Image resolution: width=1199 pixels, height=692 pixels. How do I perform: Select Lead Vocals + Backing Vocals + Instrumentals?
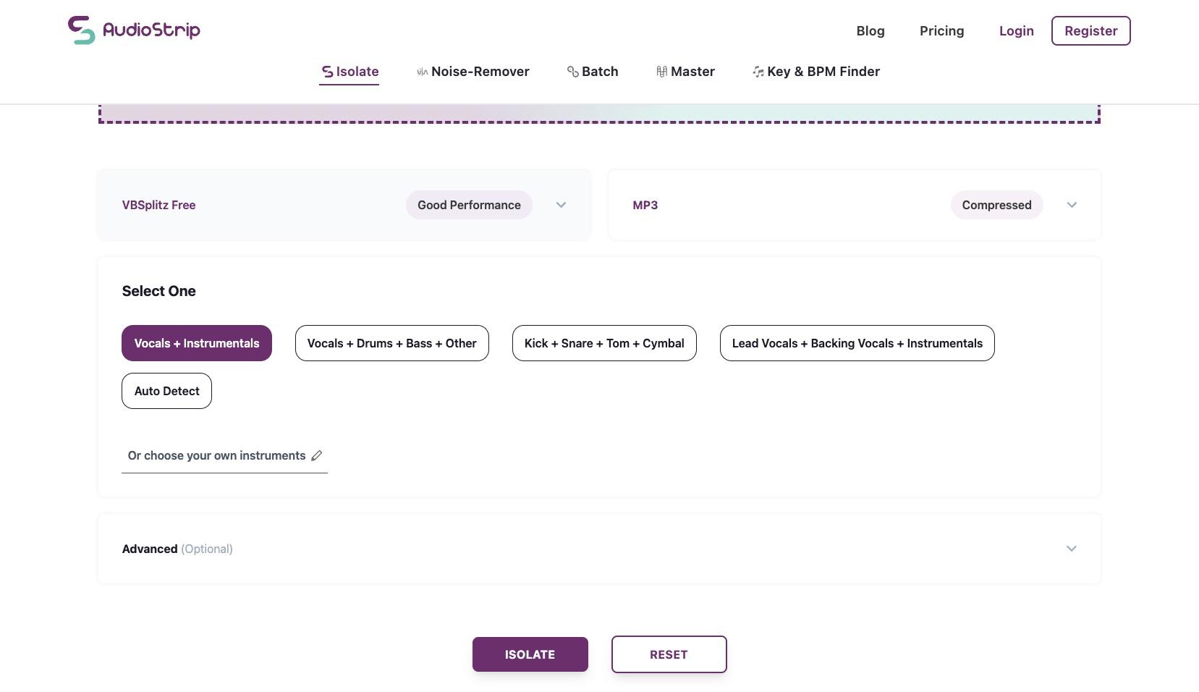pos(857,343)
